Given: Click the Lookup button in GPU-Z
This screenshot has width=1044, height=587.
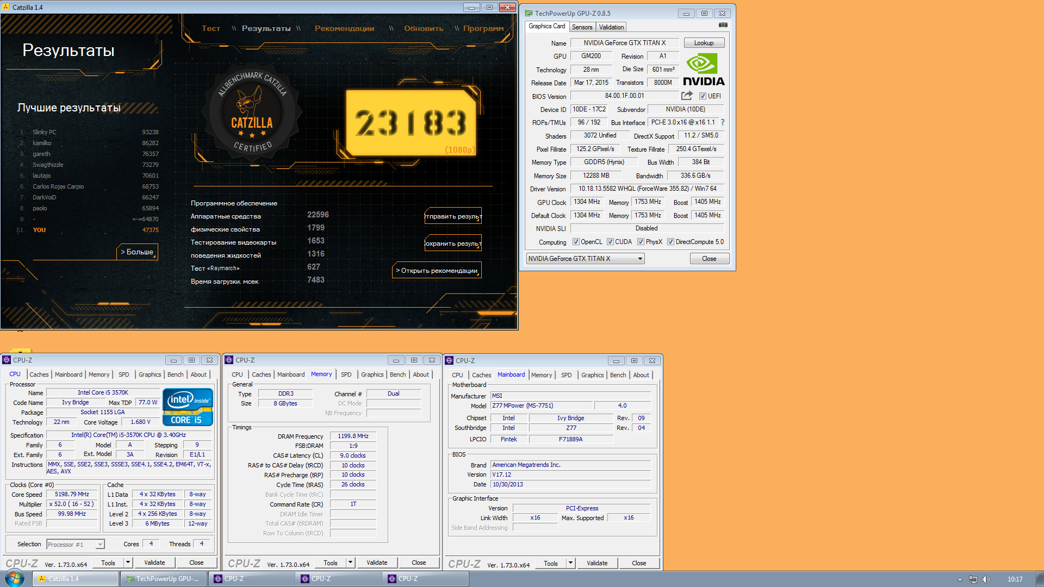Looking at the screenshot, I should click(704, 43).
